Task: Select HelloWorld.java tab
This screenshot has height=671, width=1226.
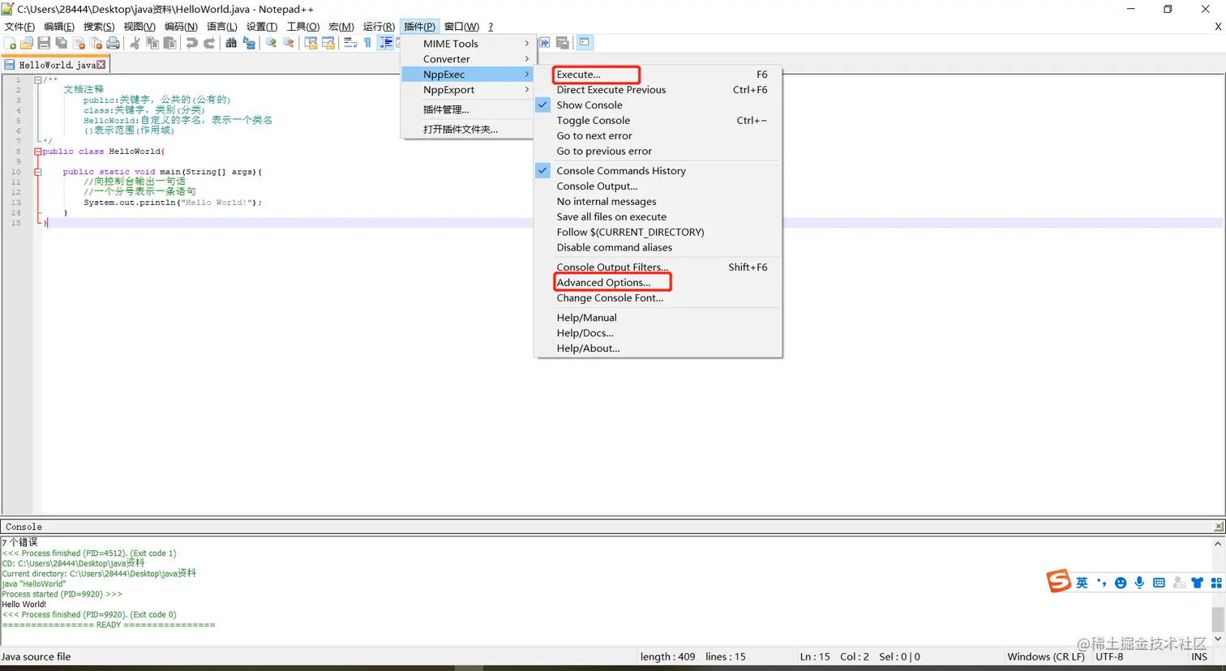Action: pos(56,65)
